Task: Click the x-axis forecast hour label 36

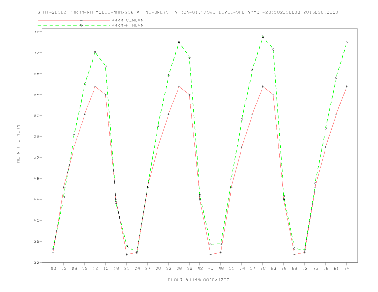Action: click(179, 268)
